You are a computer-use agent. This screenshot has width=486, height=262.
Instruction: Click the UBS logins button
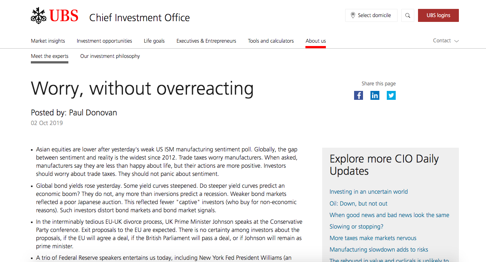(438, 16)
